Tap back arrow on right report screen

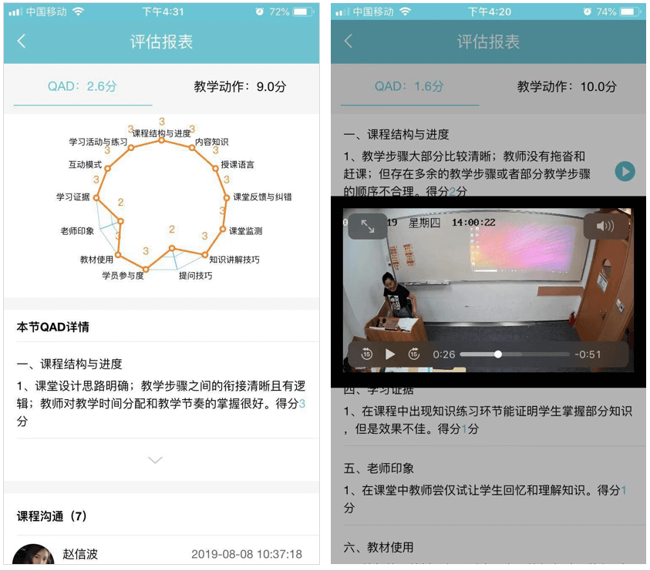(349, 42)
